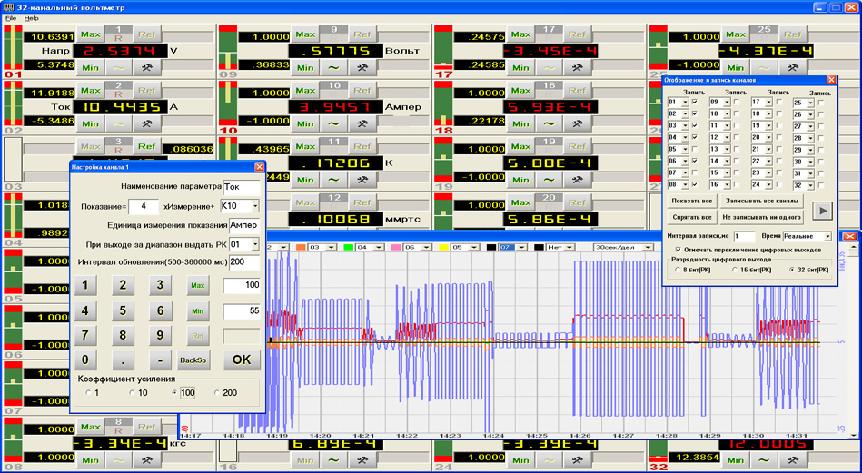Screen dimensions: 862x473
Task: Open the K10 measurement dropdown
Action: [255, 206]
